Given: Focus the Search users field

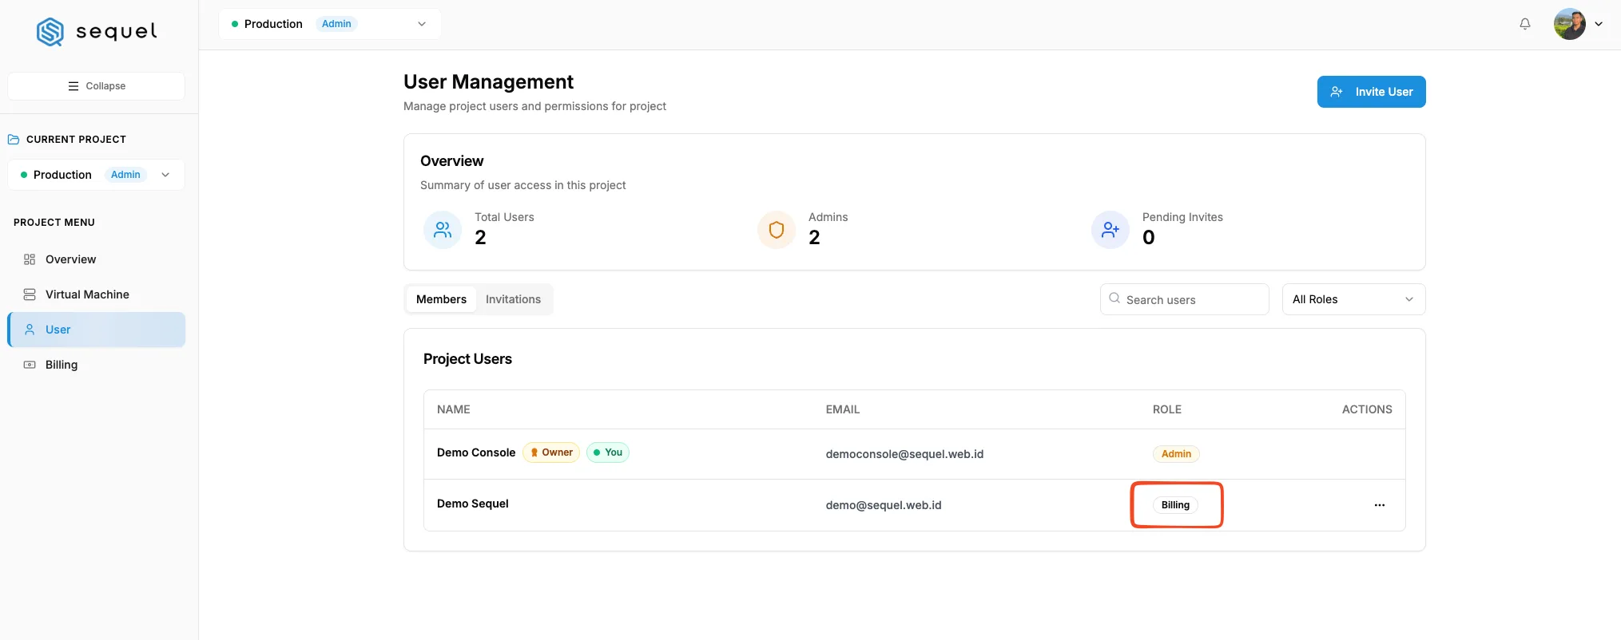Looking at the screenshot, I should click(1184, 299).
